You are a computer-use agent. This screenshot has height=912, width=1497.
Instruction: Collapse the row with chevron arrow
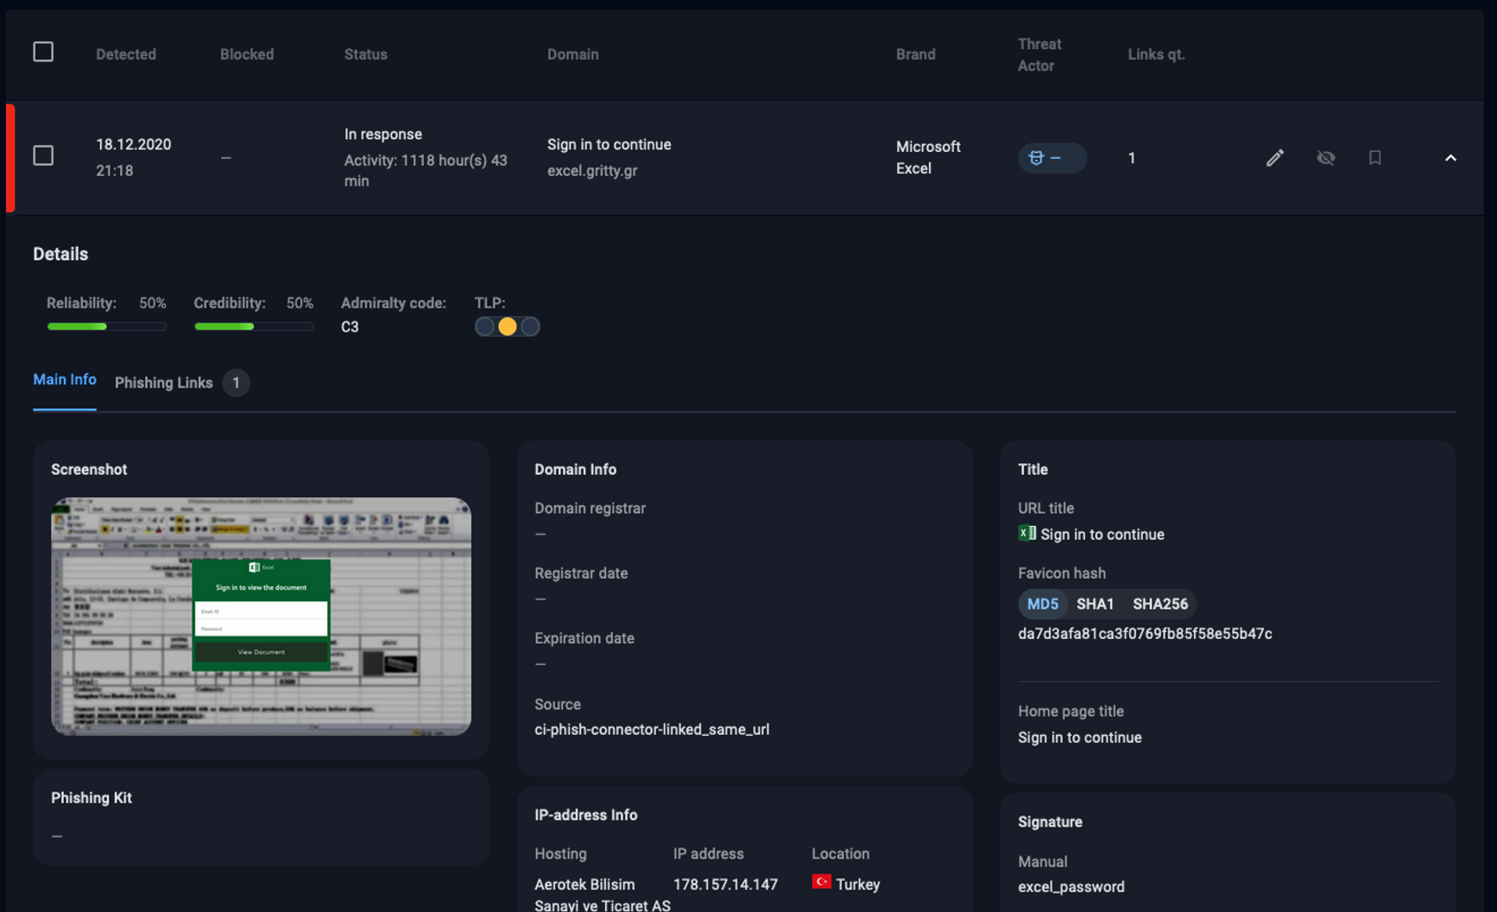[1450, 158]
